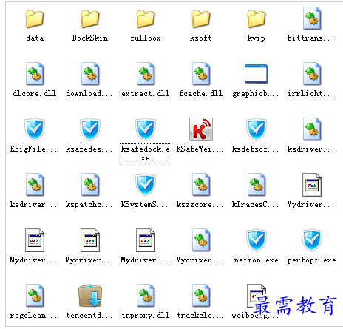Viewport: 343px width, 329px height.
Task: Select the KBigFile shield icon
Action: [x=35, y=129]
